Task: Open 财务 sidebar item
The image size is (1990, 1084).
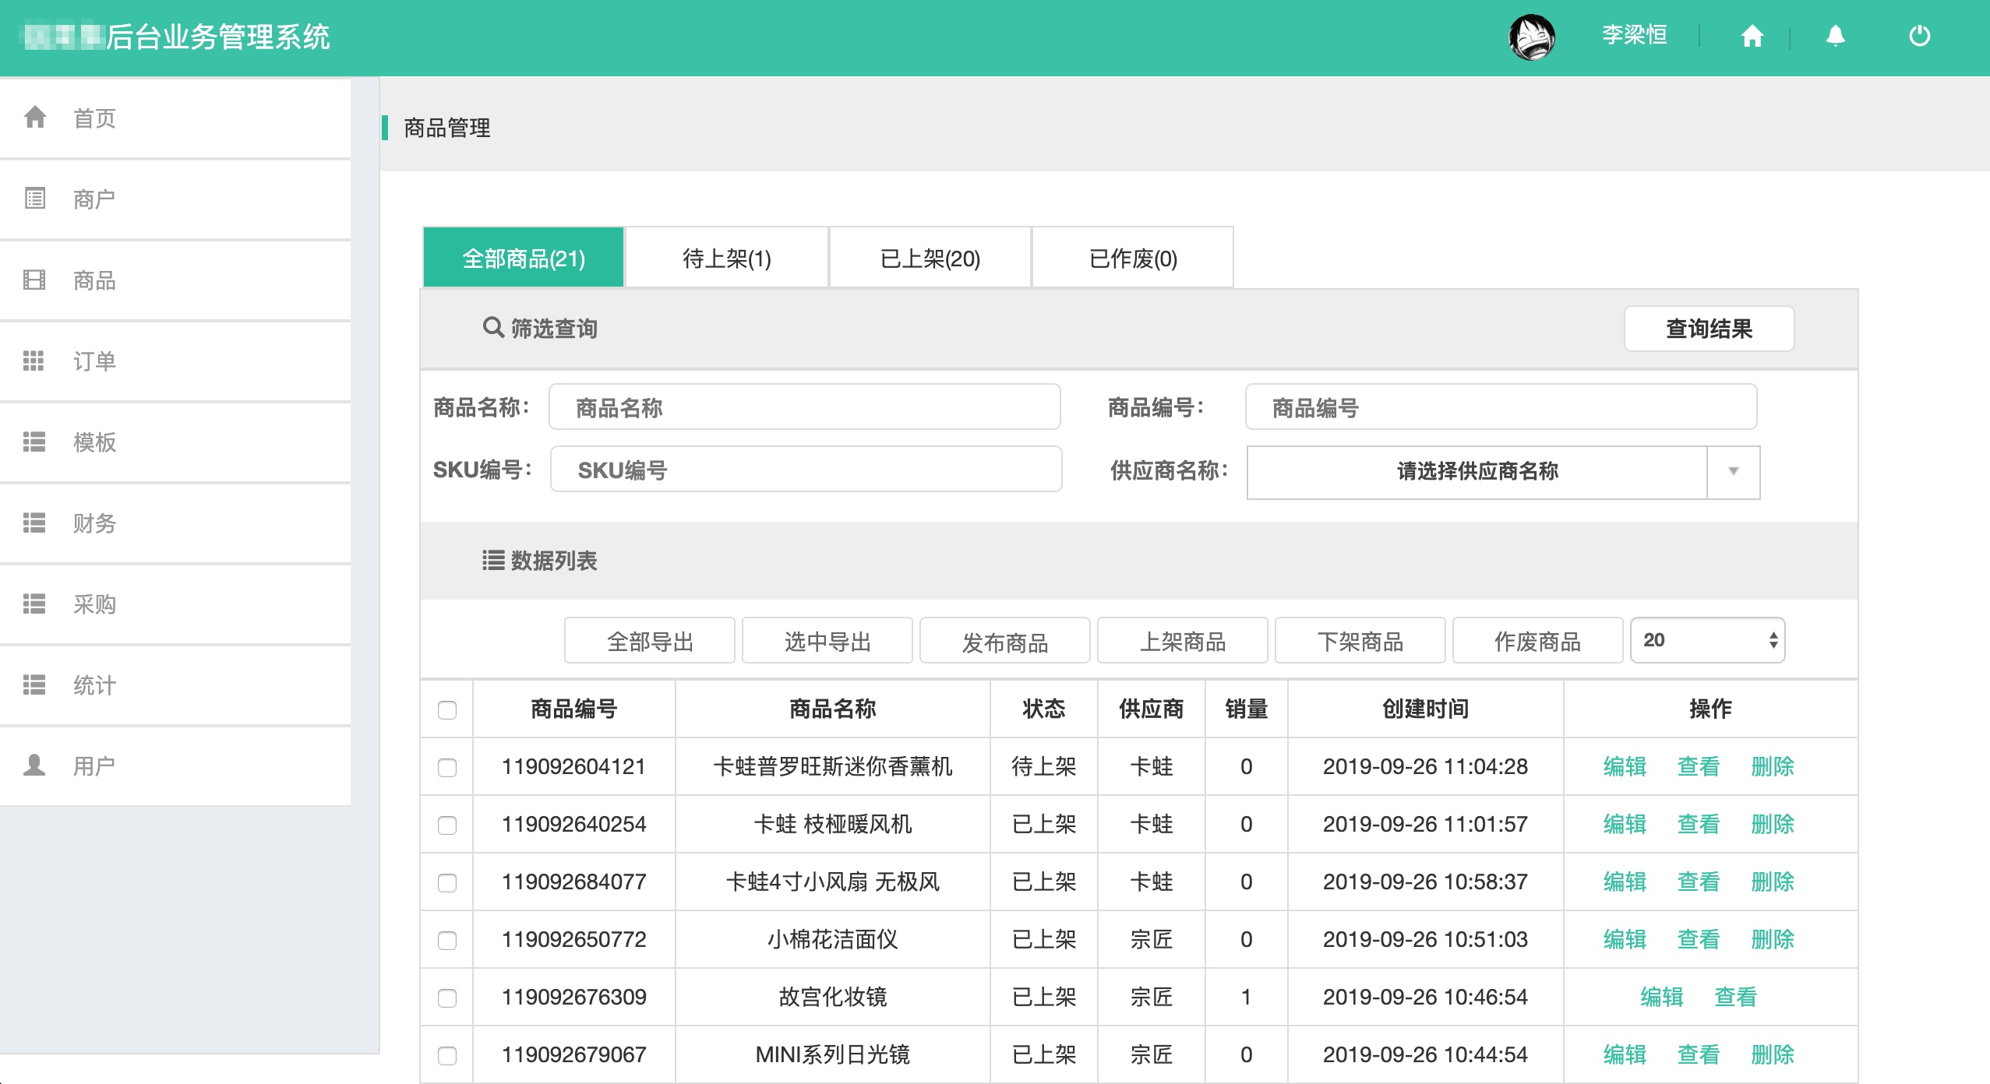Action: point(175,523)
